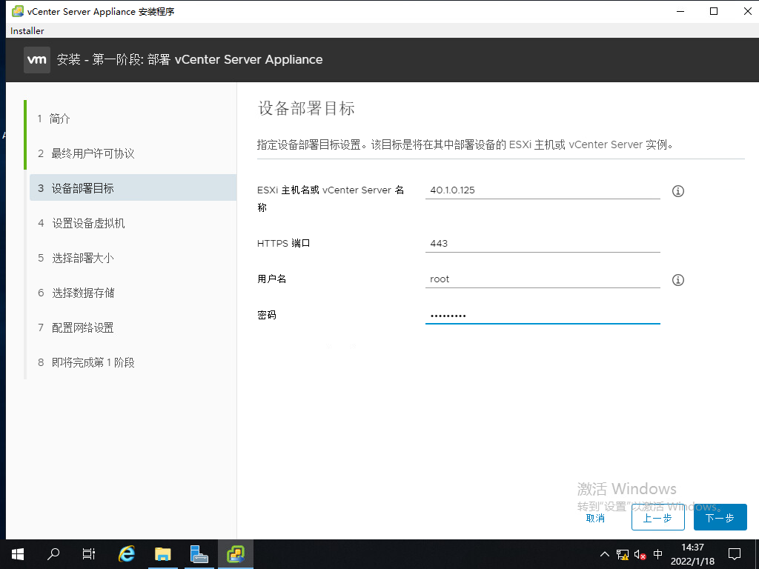759x569 pixels.
Task: Open Server Manager from taskbar
Action: (x=199, y=554)
